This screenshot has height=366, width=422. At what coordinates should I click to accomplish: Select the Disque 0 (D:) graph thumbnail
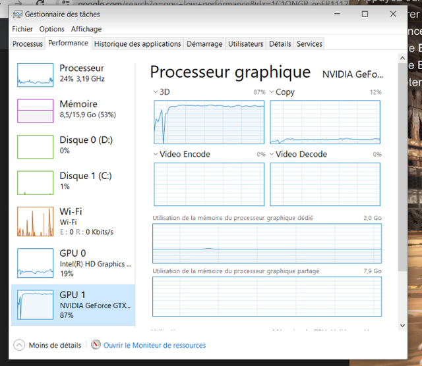[35, 147]
